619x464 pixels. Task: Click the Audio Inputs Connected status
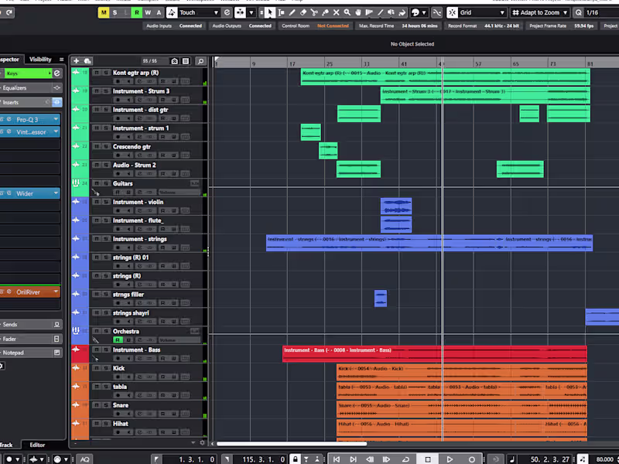point(173,26)
